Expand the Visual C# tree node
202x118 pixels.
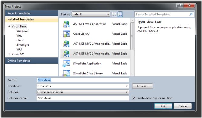(9, 54)
